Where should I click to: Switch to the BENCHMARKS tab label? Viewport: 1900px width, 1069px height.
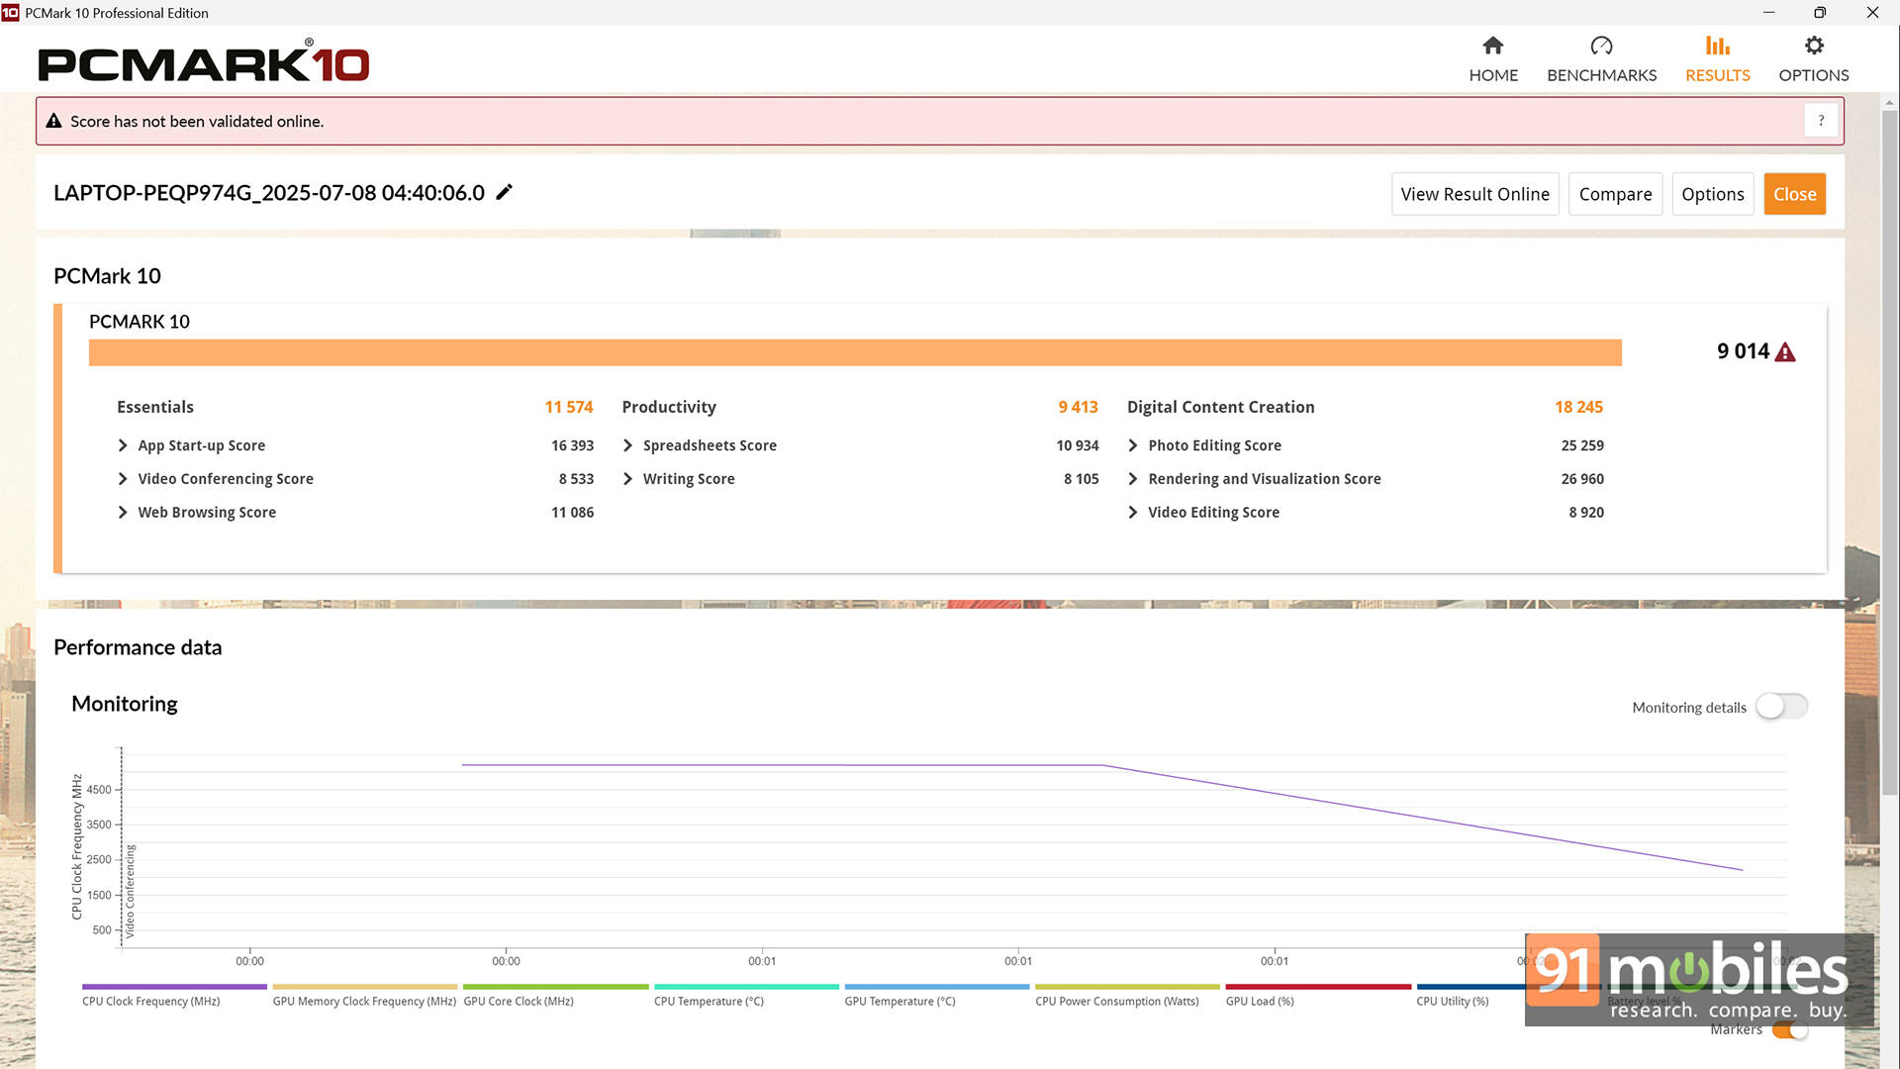[1601, 75]
